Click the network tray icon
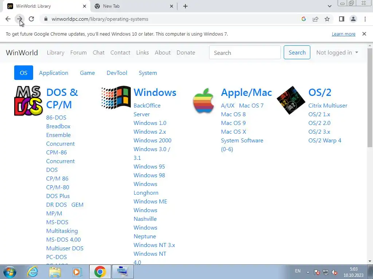The width and height of the screenshot is (373, 279). click(325, 272)
